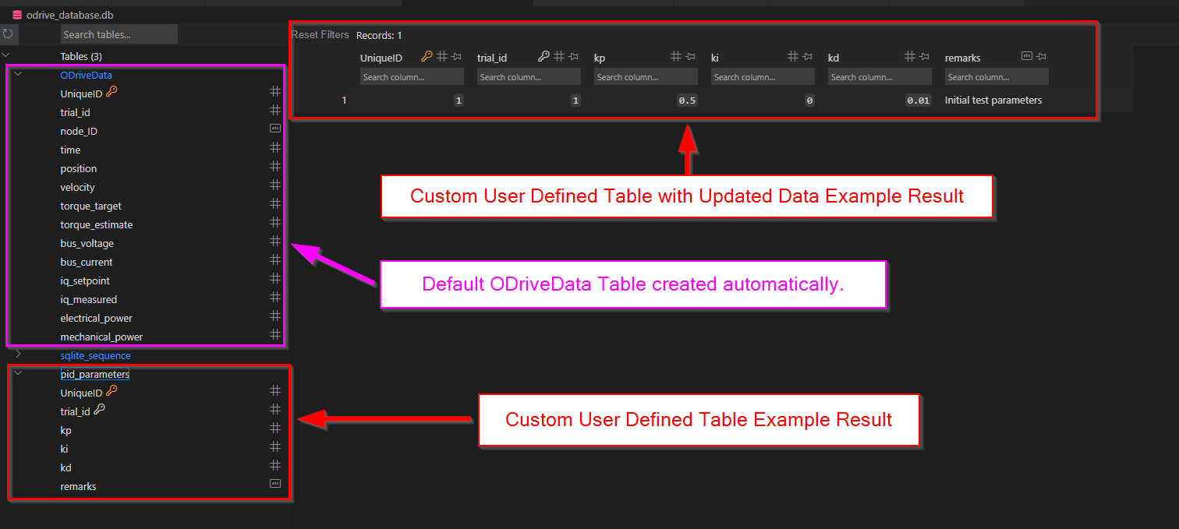This screenshot has width=1179, height=529.
Task: Click the ki column search field
Action: [x=762, y=76]
